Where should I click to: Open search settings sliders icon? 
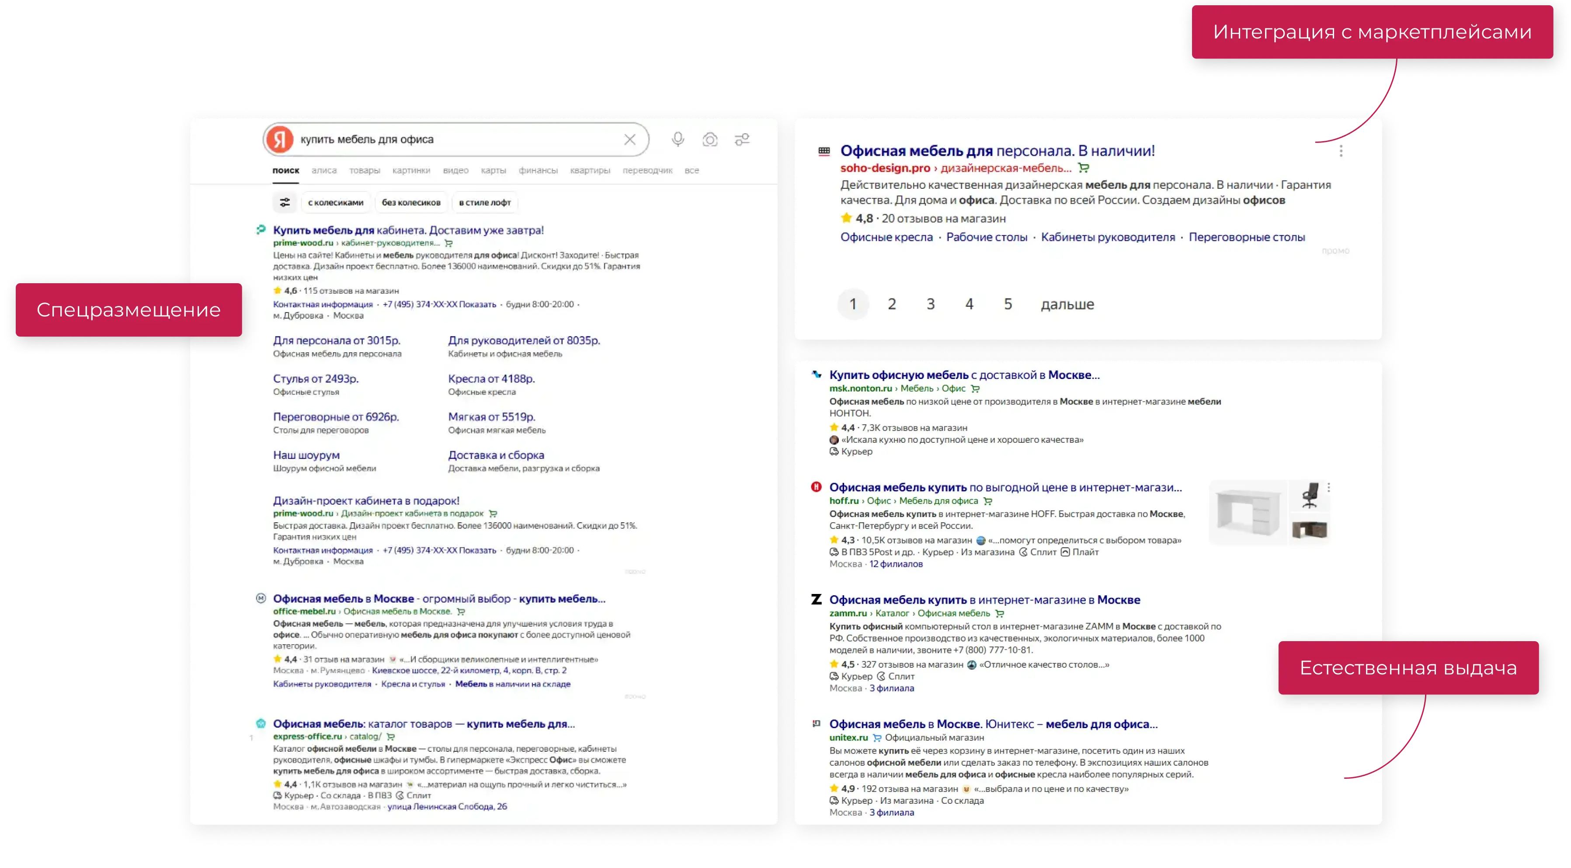[742, 140]
